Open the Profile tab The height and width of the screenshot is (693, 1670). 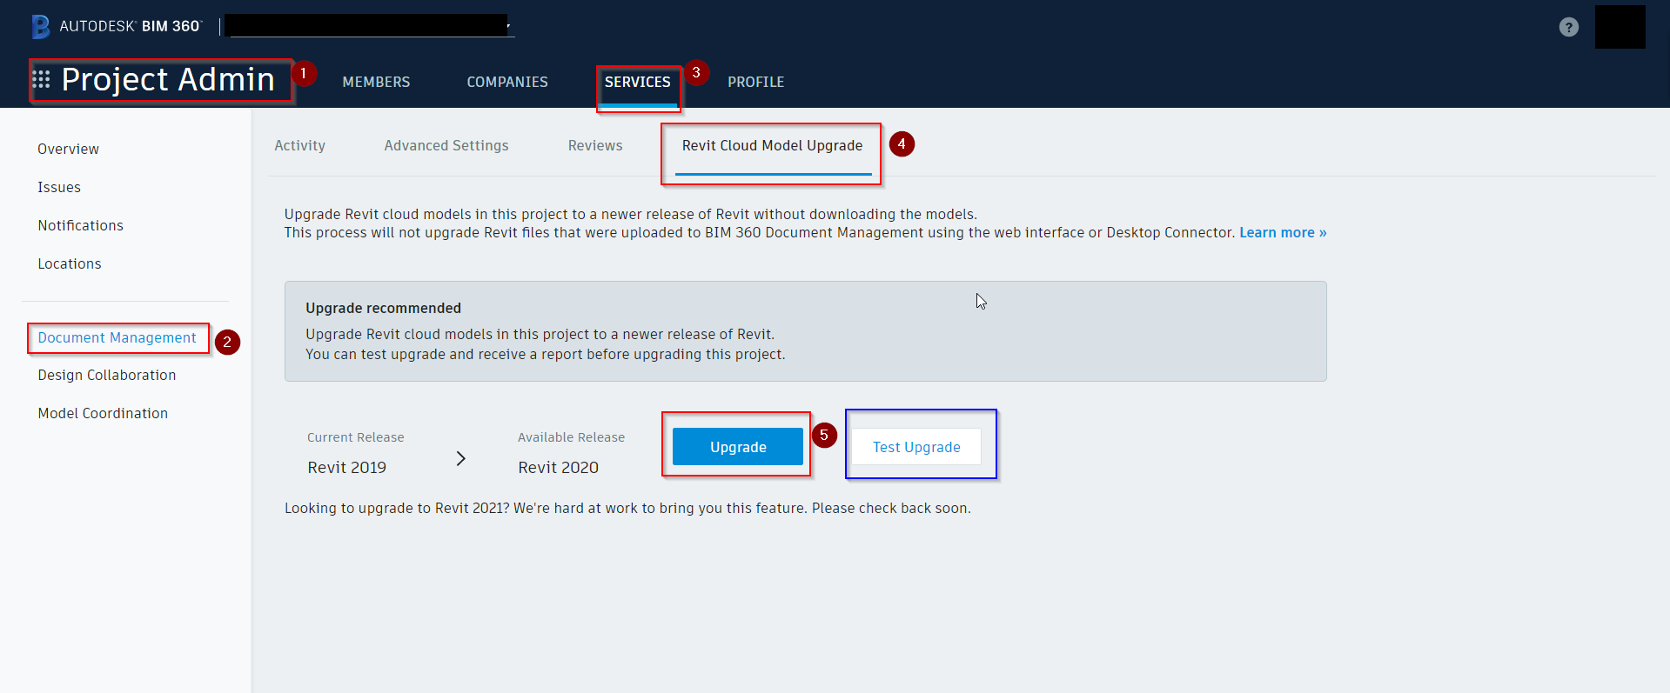(x=755, y=82)
